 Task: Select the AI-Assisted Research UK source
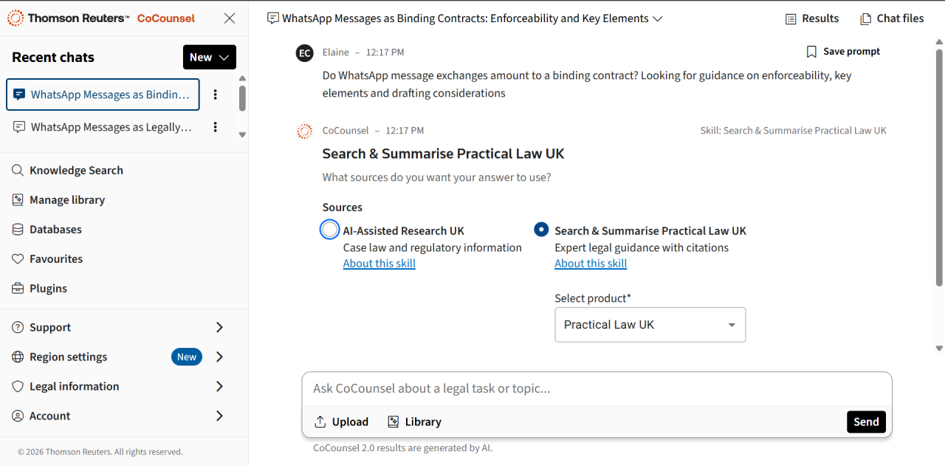click(329, 229)
